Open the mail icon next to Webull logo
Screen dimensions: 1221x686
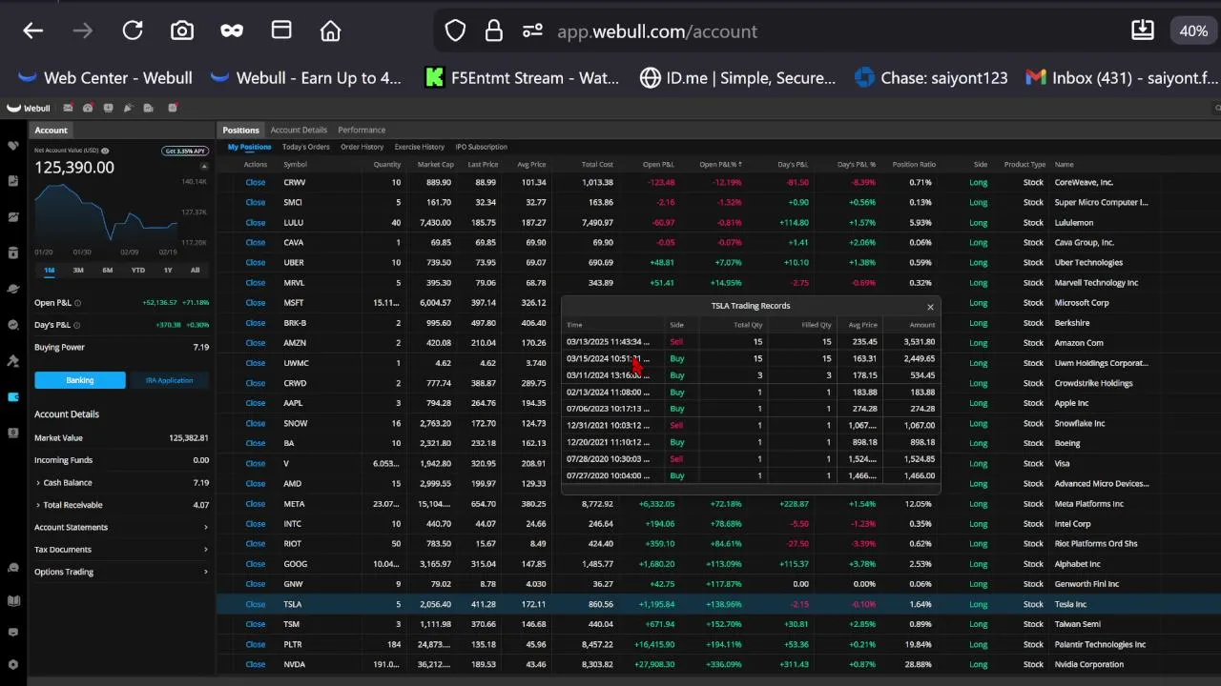coord(68,108)
